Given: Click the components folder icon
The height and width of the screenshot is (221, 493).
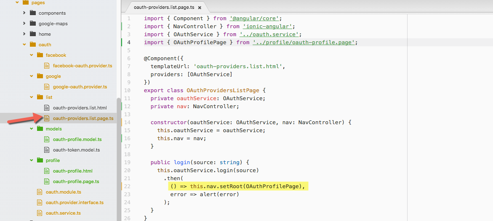Looking at the screenshot, I should click(x=32, y=13).
